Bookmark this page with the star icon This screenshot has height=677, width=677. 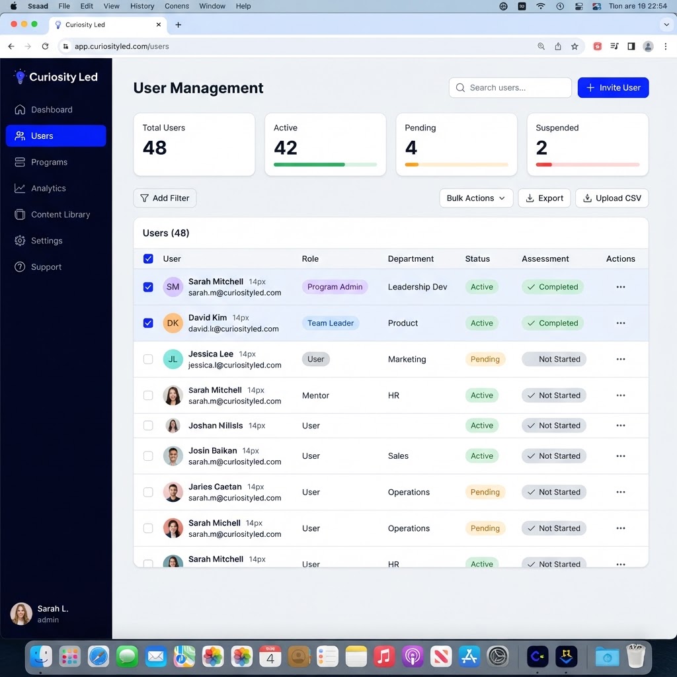575,46
